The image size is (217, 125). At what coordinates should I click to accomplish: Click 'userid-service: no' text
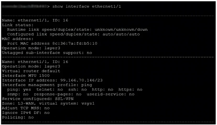(111, 94)
